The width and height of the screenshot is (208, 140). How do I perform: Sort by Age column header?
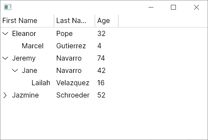104,21
